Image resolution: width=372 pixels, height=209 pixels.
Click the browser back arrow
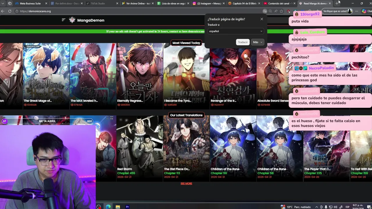3,11
